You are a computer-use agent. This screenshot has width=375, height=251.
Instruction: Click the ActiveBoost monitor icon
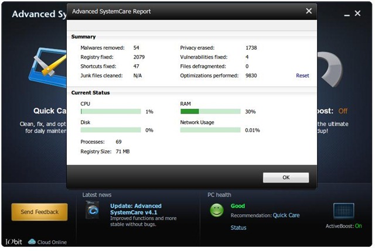[345, 211]
